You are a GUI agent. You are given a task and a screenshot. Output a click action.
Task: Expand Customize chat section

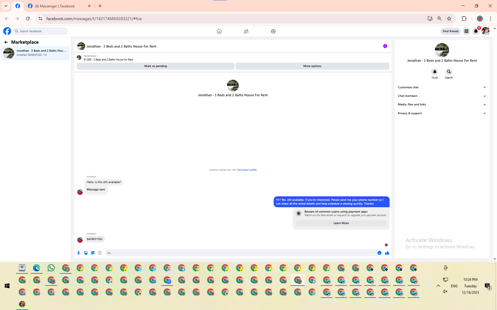[x=442, y=87]
